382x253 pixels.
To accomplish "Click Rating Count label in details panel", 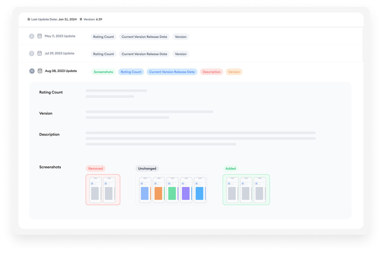I will 51,92.
